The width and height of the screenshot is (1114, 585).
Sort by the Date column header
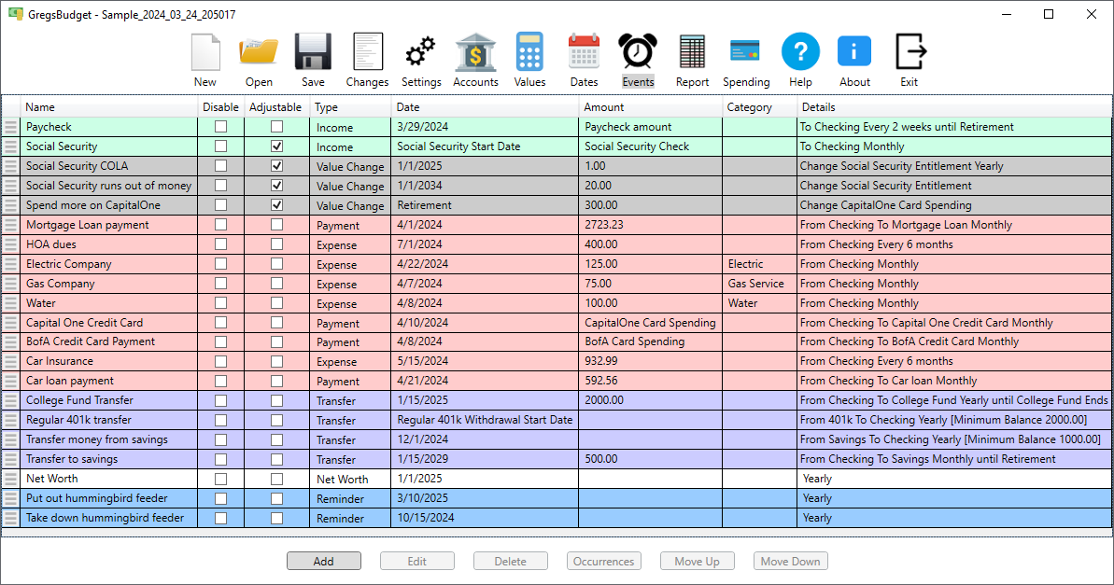coord(486,107)
